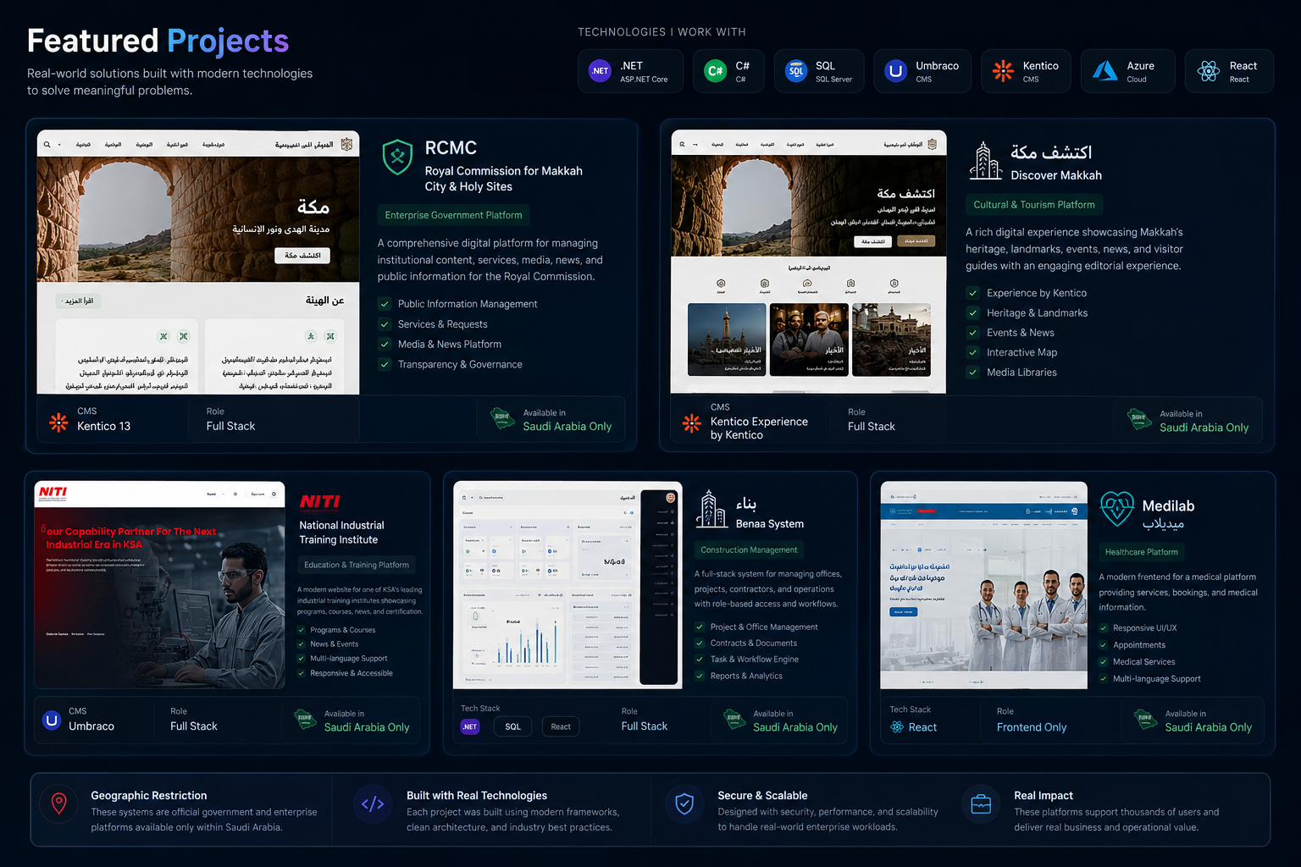Open the RCMC website screenshot thumbnail
1301x867 pixels.
[x=198, y=262]
